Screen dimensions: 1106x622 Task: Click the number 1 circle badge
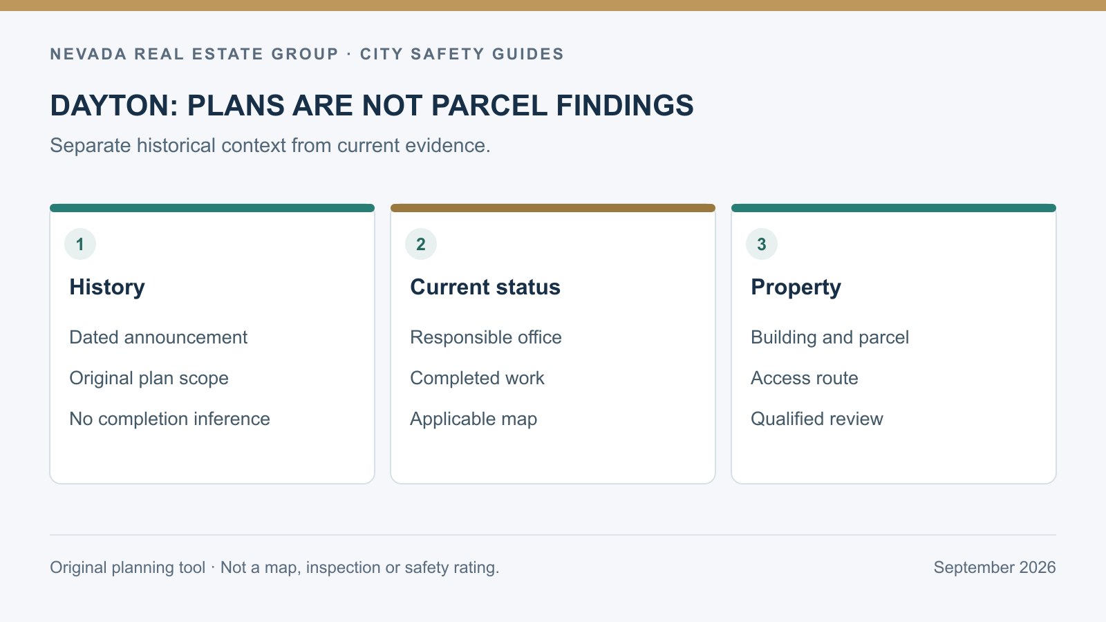coord(80,244)
